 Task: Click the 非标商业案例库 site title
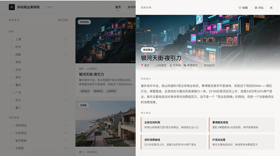coord(28,7)
